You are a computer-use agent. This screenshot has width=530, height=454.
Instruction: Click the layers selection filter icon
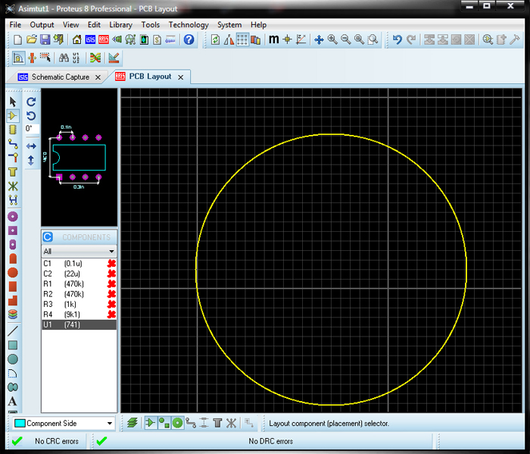pyautogui.click(x=132, y=423)
